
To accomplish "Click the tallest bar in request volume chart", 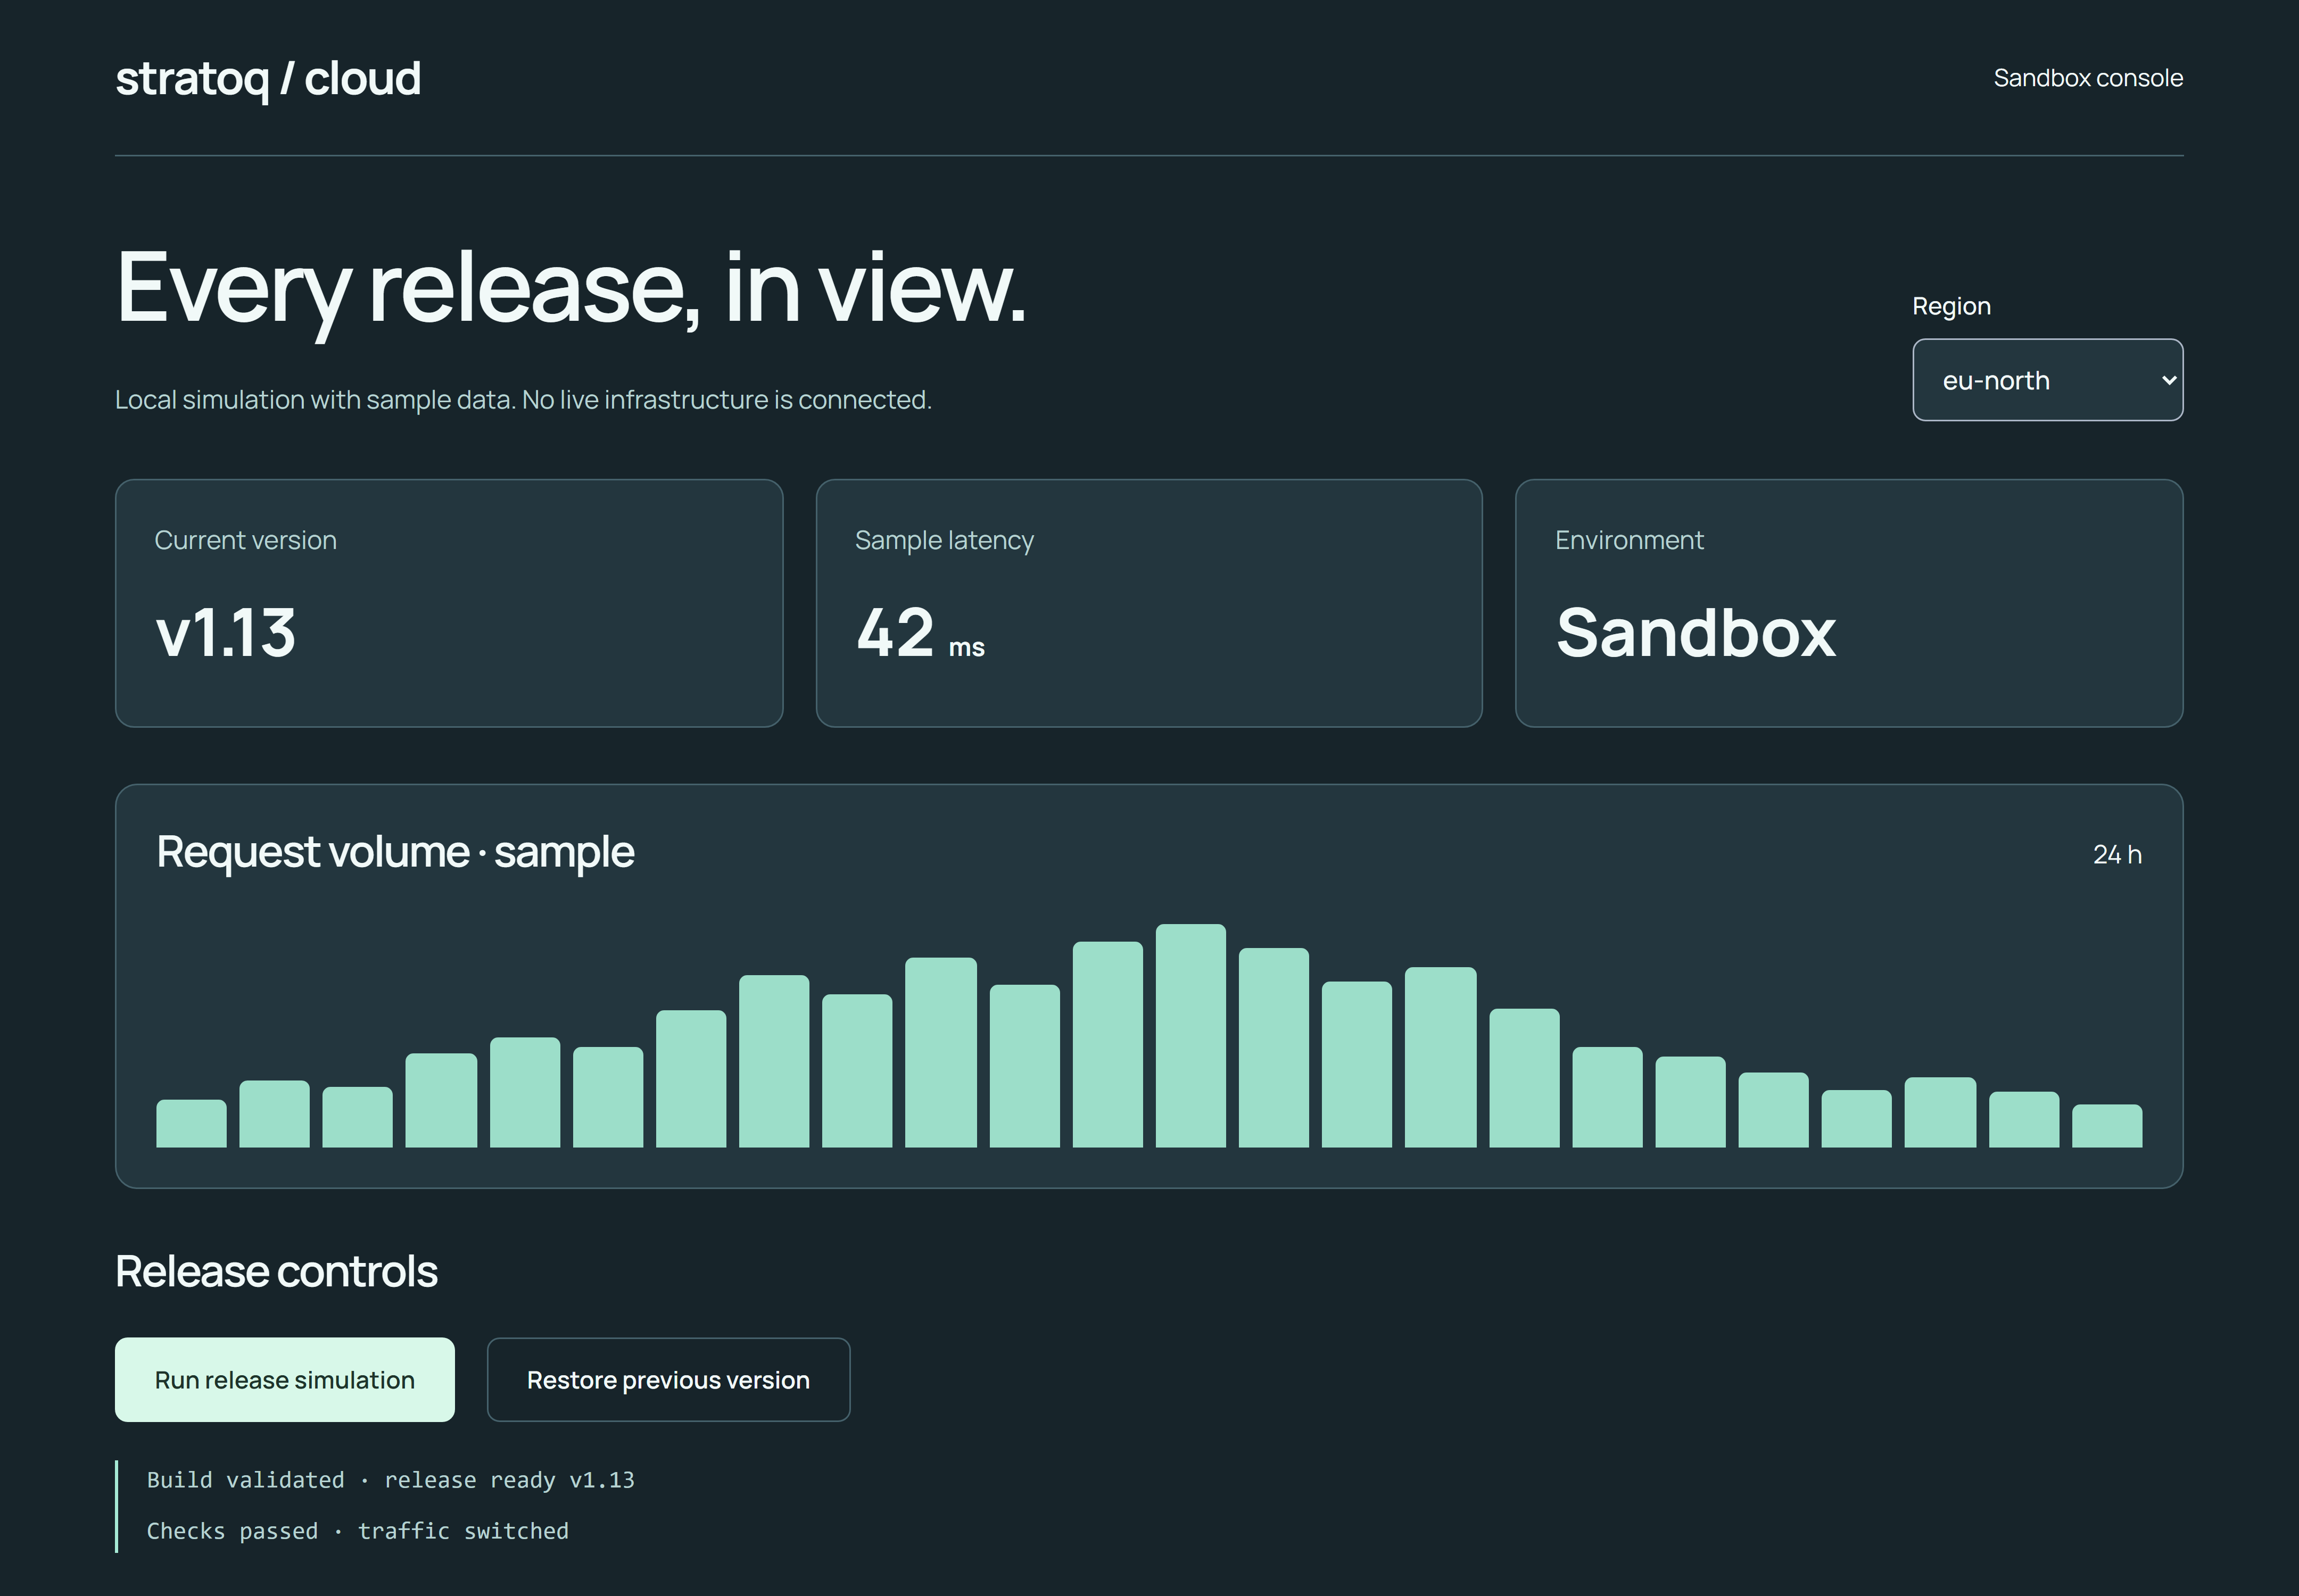I will click(1190, 1035).
